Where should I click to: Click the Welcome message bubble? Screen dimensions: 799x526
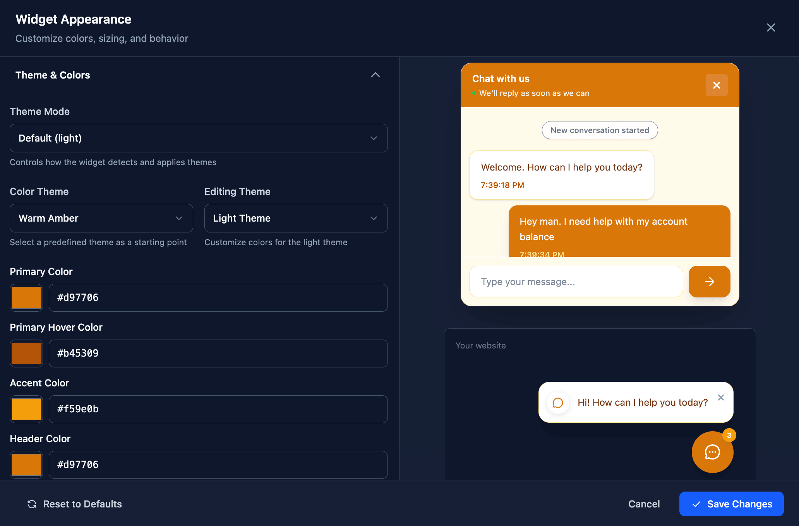click(x=561, y=175)
